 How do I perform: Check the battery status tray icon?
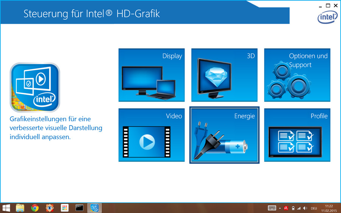coord(293,208)
